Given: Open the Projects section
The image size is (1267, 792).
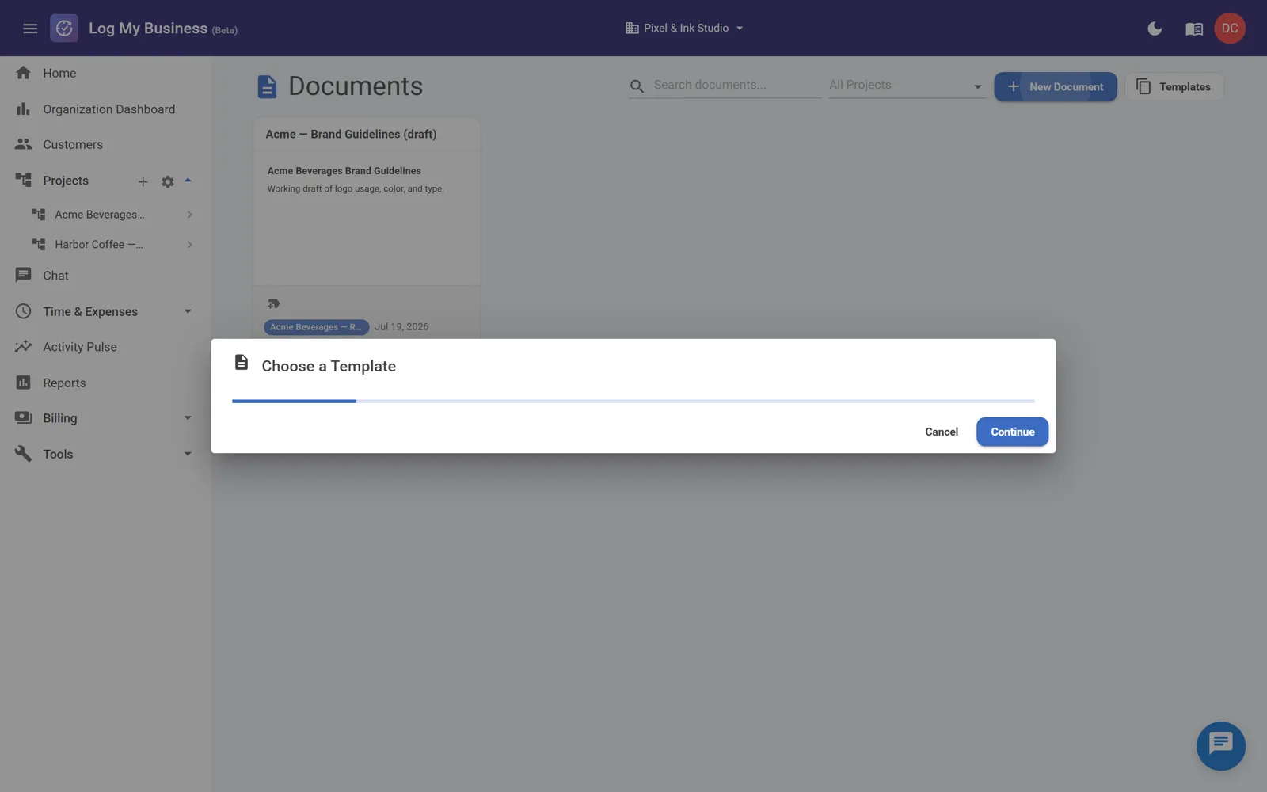Looking at the screenshot, I should point(66,181).
